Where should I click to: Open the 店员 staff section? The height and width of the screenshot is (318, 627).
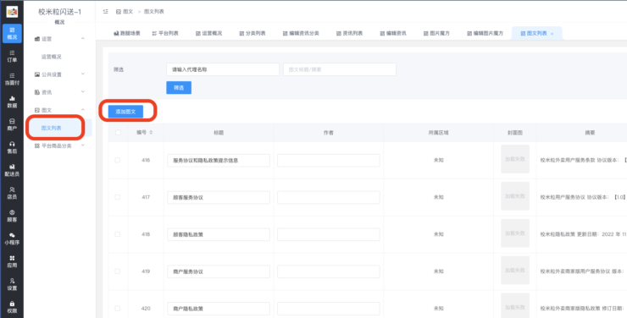[x=12, y=193]
